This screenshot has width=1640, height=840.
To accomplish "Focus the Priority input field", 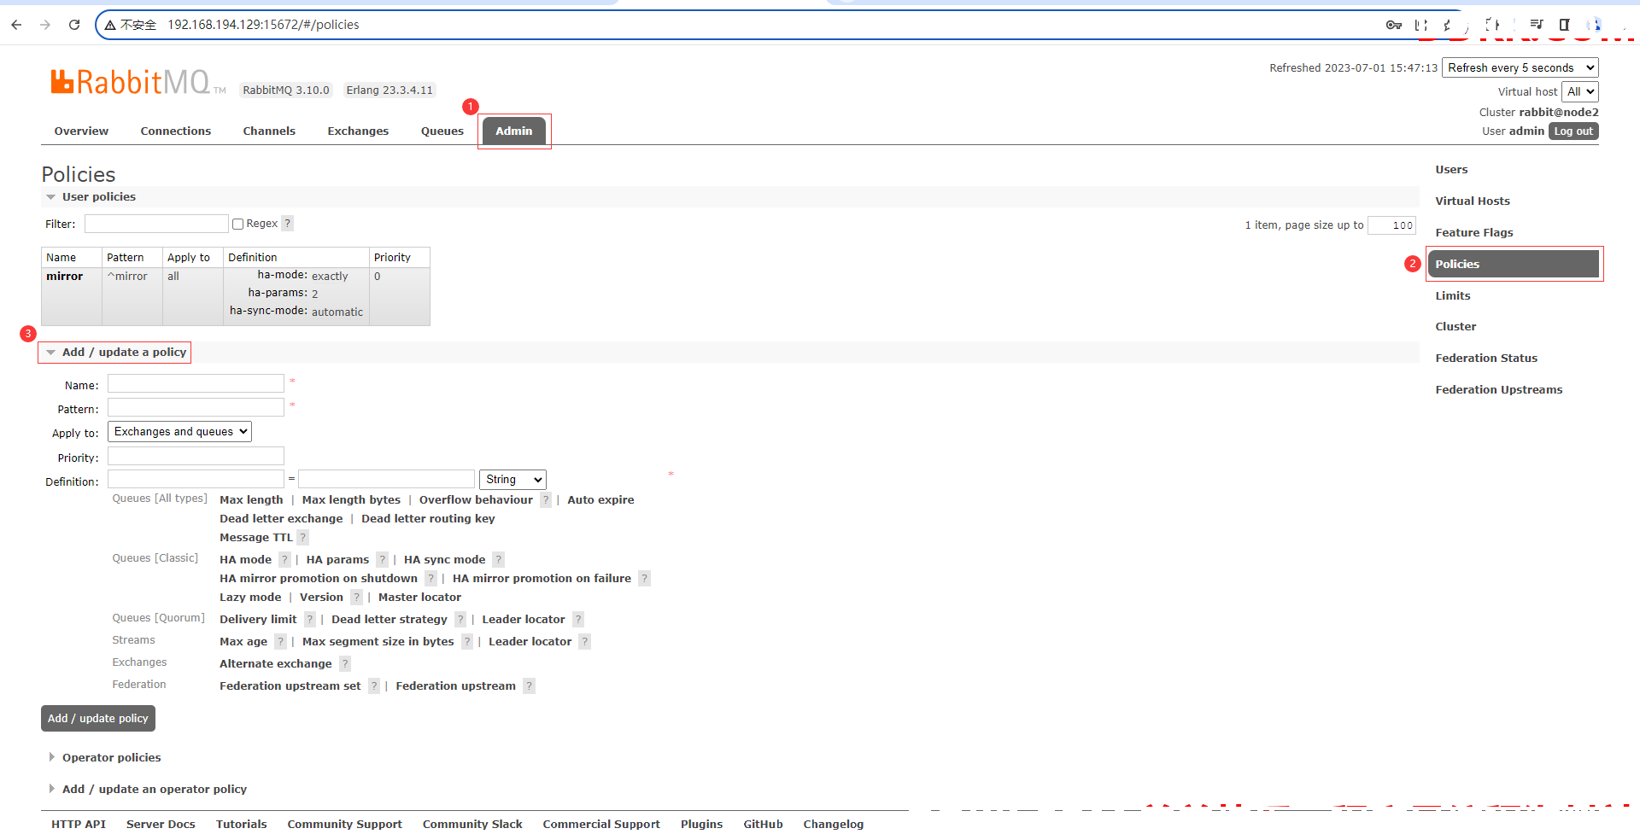I will pyautogui.click(x=196, y=457).
